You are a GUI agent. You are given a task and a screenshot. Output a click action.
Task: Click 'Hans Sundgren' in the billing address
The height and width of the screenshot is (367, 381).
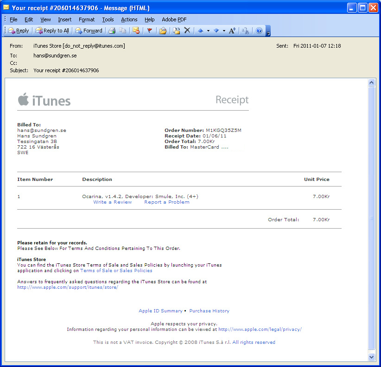(37, 136)
